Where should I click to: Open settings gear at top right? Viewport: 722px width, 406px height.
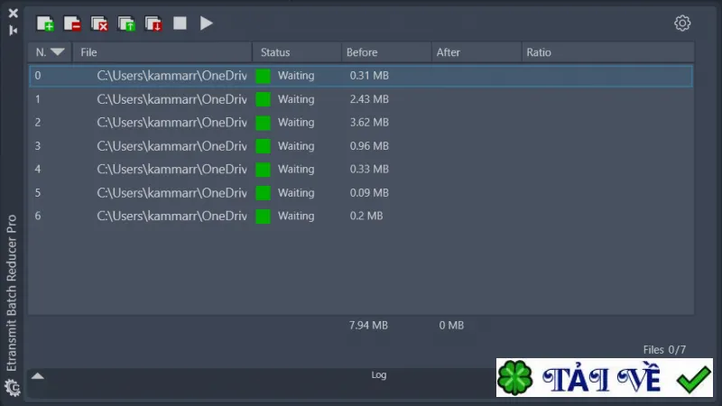click(682, 23)
